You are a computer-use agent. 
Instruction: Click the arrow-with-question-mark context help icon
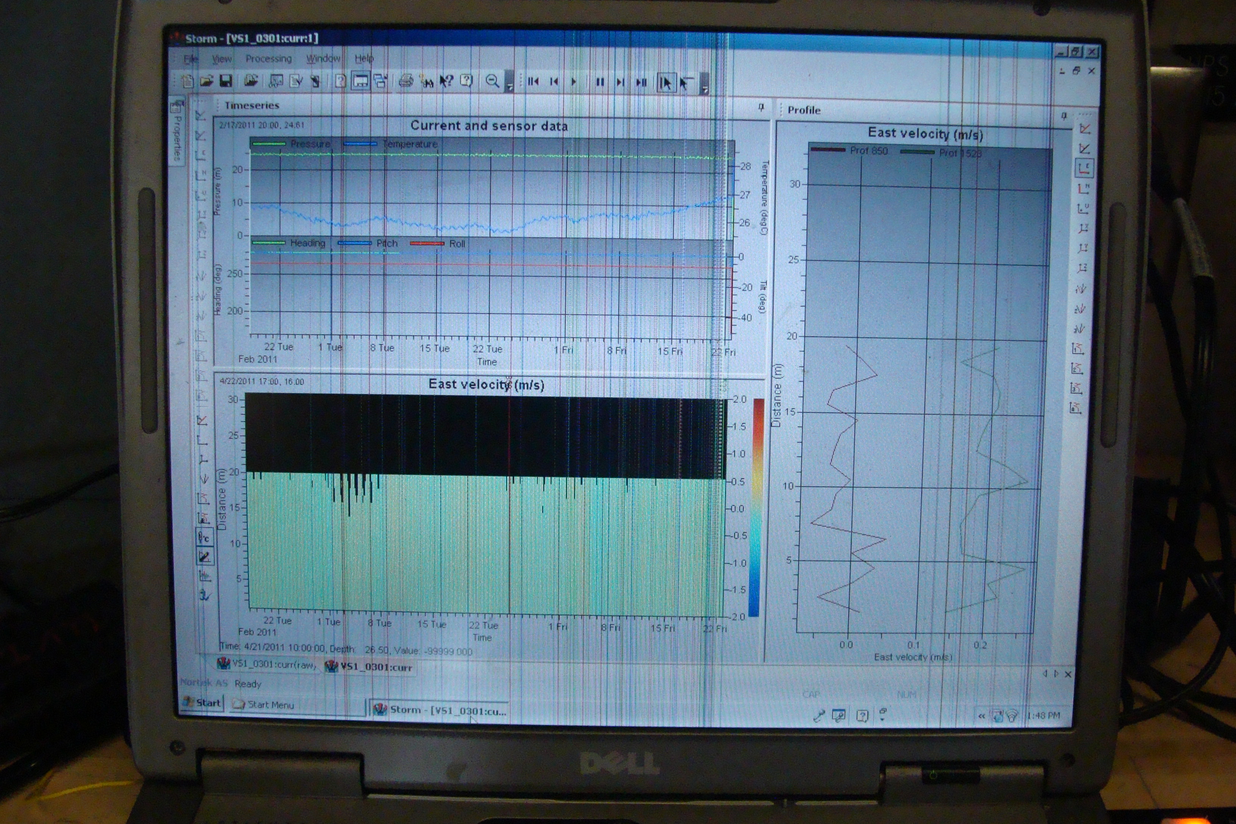[446, 81]
